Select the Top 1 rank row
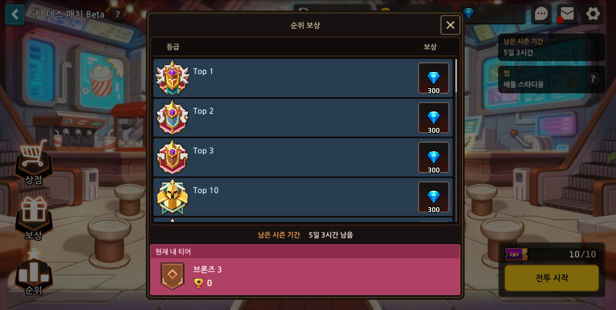Viewport: 616px width, 310px height. tap(303, 78)
